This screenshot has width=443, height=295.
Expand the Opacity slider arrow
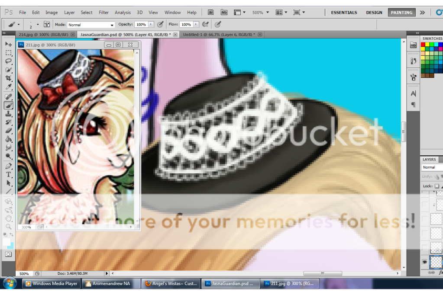pyautogui.click(x=151, y=25)
